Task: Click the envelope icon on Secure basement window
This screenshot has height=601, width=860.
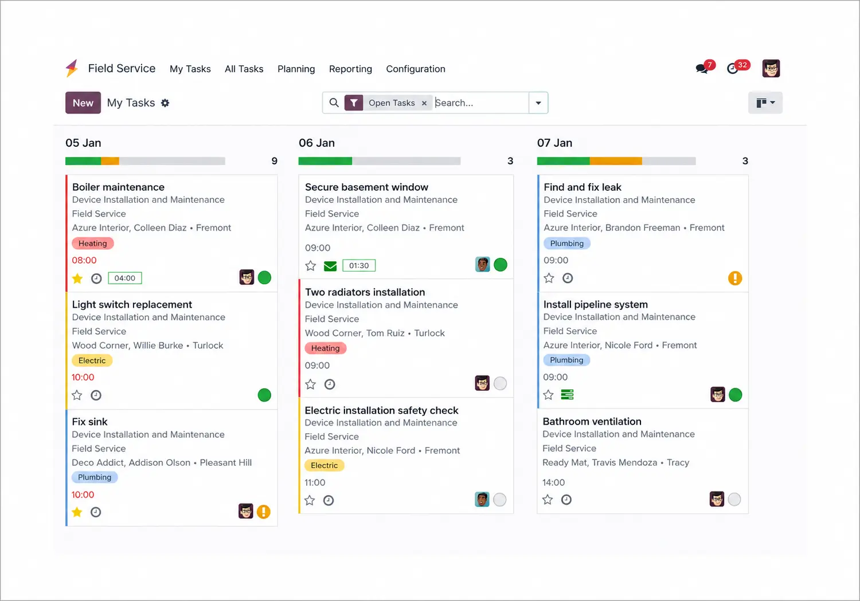Action: click(x=330, y=266)
